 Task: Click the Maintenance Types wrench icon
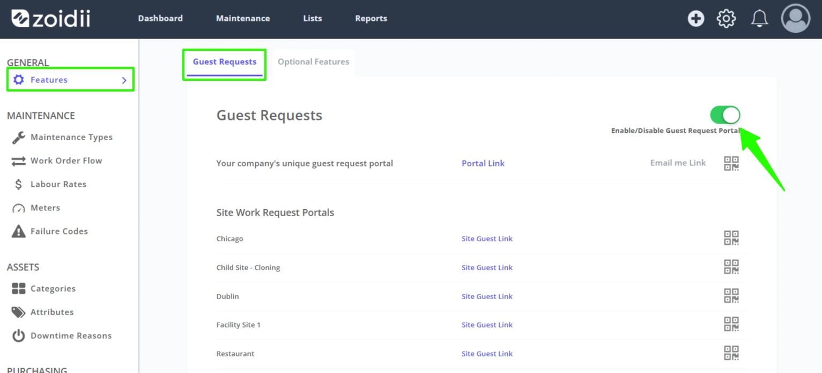(x=19, y=138)
